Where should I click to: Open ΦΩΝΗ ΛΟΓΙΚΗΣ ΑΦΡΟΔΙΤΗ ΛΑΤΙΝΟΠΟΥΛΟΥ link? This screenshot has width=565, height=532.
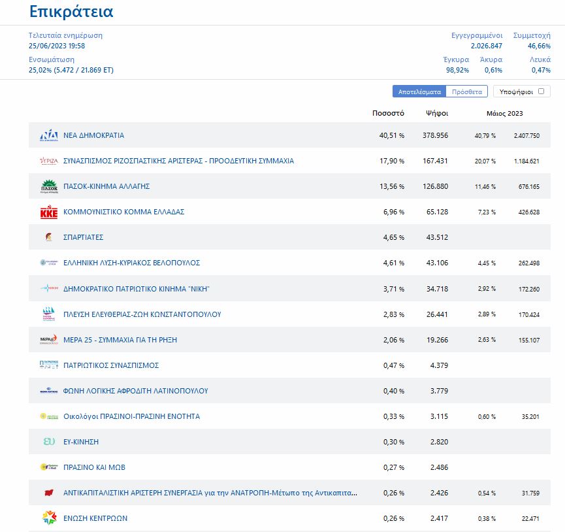[135, 391]
